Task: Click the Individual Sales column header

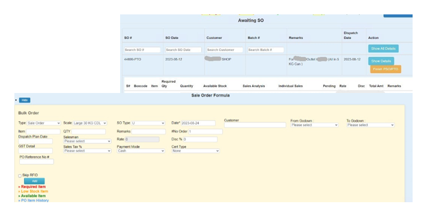Action: point(290,86)
